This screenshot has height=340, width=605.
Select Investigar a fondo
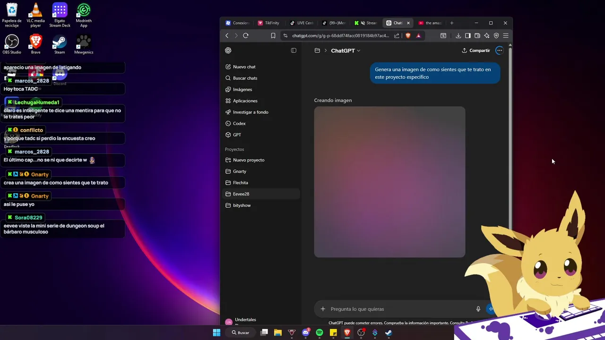pyautogui.click(x=260, y=112)
